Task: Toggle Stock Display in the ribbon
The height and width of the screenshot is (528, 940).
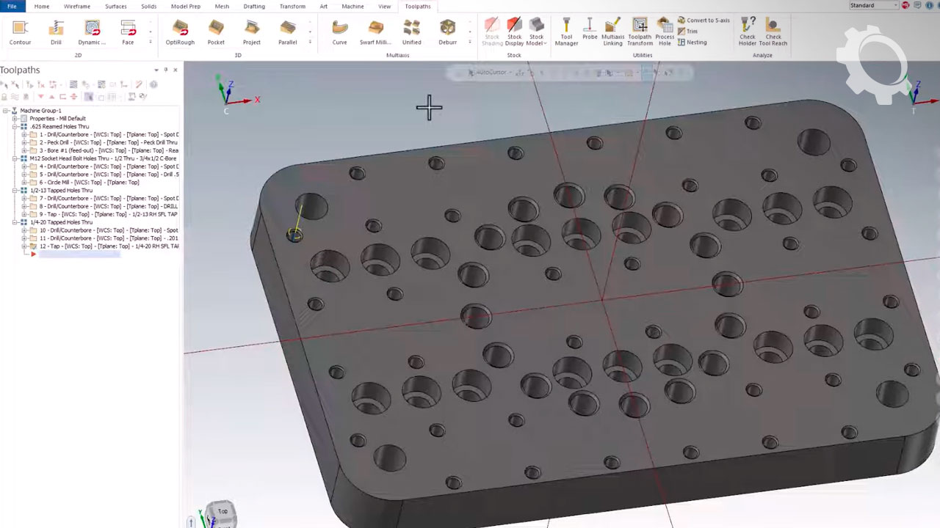Action: (x=514, y=31)
